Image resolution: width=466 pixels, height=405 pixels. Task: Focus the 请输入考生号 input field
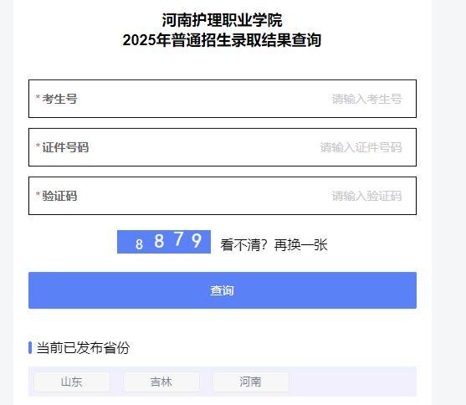(x=223, y=99)
